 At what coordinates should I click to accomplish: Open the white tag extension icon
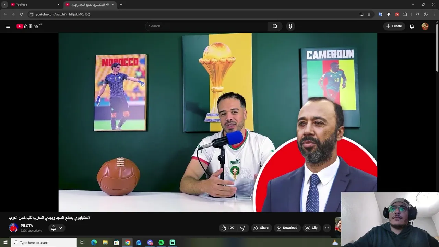pos(389,14)
